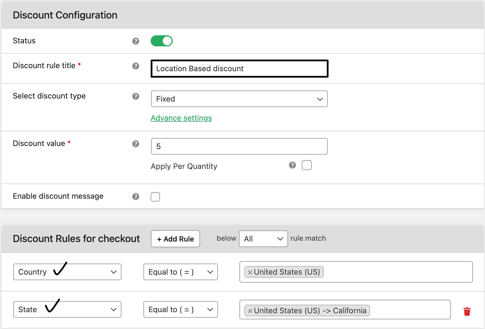The image size is (485, 329).
Task: Click help icon next to Discount value
Action: click(135, 144)
